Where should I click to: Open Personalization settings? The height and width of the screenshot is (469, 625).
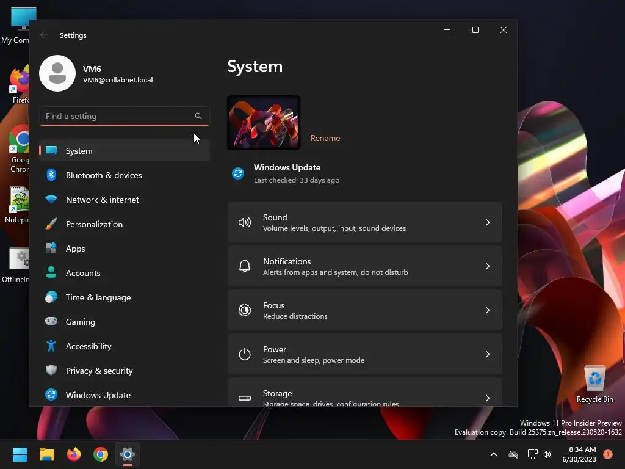click(125, 224)
